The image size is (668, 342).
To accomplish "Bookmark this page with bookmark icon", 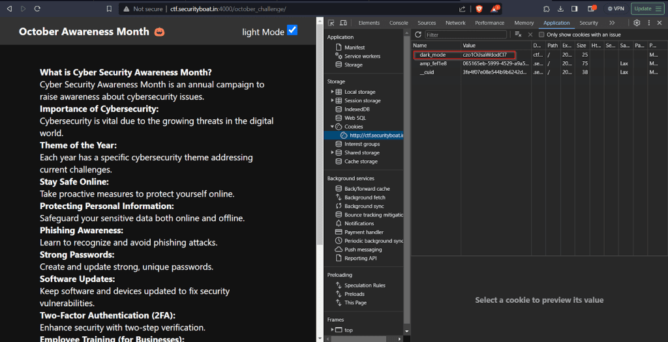I will (x=109, y=8).
